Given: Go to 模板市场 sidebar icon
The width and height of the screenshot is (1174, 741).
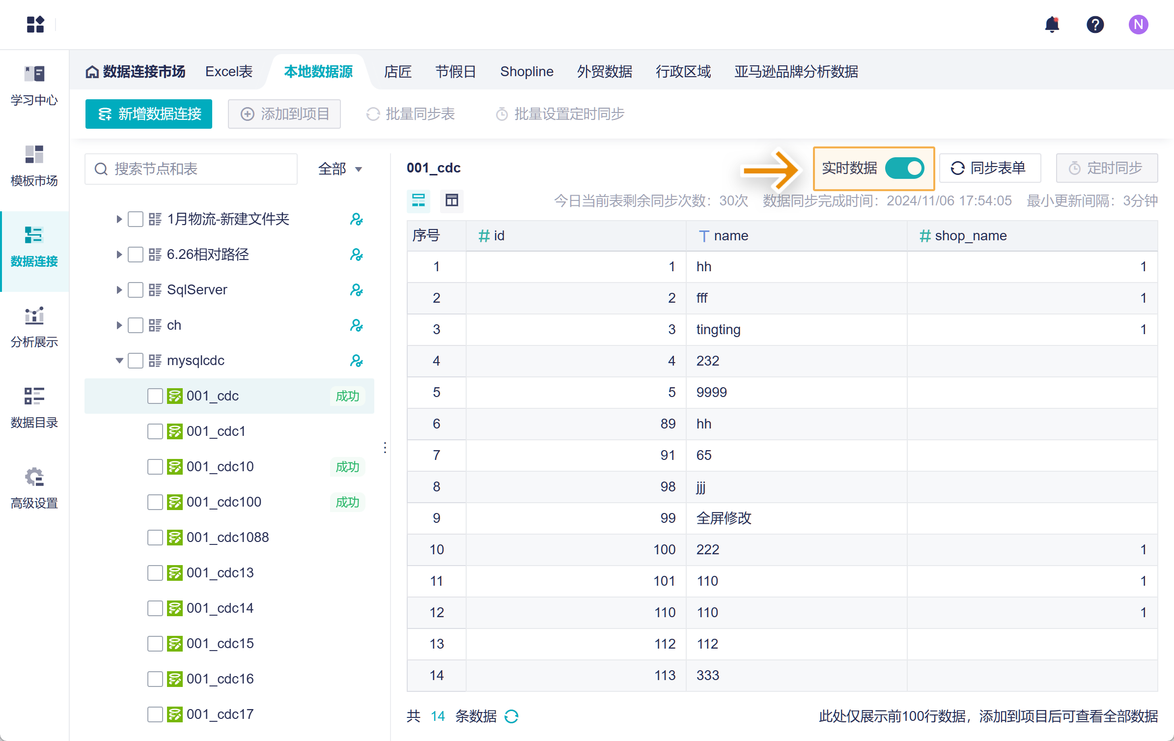Looking at the screenshot, I should tap(34, 166).
